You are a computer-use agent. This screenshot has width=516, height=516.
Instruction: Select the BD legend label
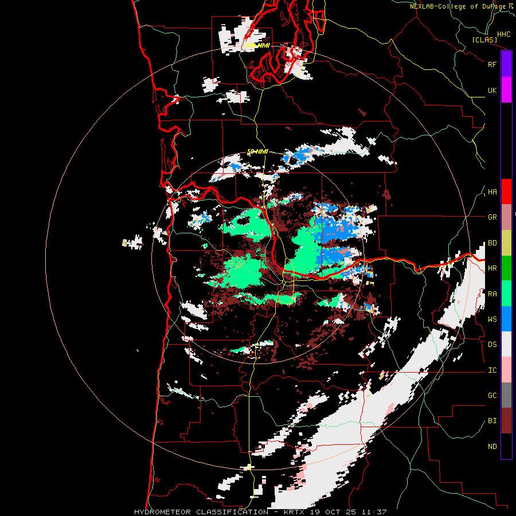(492, 243)
